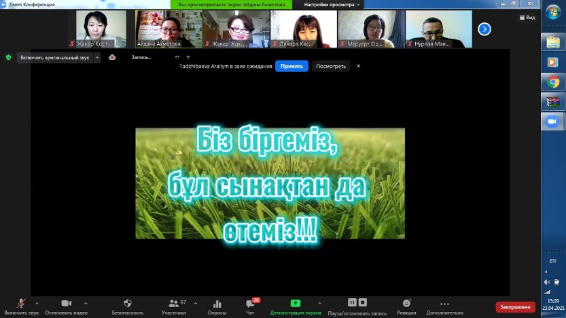Screen dimensions: 566x318
Task: Unmute microphone with Включить звук
Action: tap(21, 307)
